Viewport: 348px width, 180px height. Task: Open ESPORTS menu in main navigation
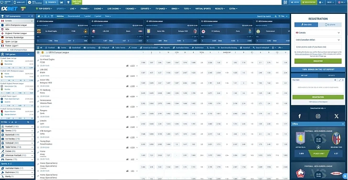click(146, 9)
